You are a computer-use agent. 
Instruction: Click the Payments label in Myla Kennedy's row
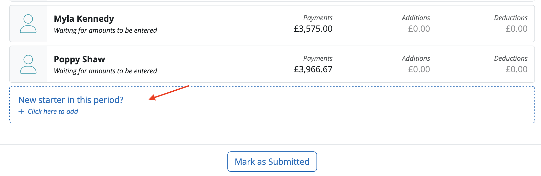click(x=318, y=18)
